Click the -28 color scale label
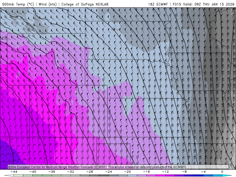Screen dimensions: 236x177 (x=90, y=172)
